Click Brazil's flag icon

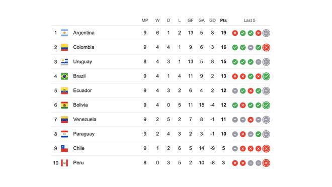[64, 76]
